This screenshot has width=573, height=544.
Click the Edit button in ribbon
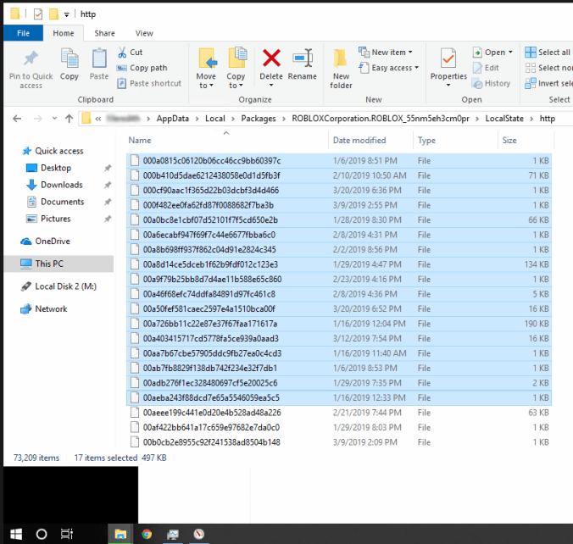coord(486,68)
